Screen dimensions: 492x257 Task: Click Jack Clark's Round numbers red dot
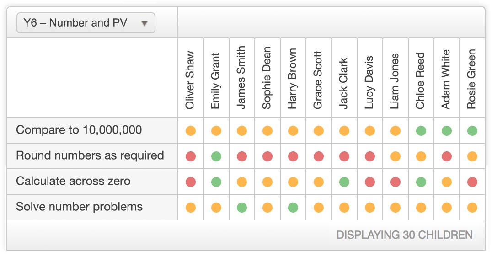click(x=344, y=156)
